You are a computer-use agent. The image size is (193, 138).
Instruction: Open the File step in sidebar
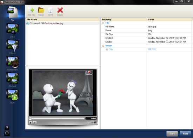(12, 14)
